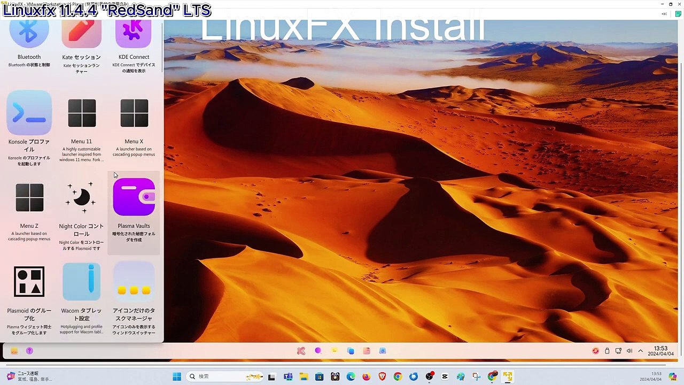Open File Explorer from Windows taskbar
This screenshot has height=385, width=684.
click(304, 376)
